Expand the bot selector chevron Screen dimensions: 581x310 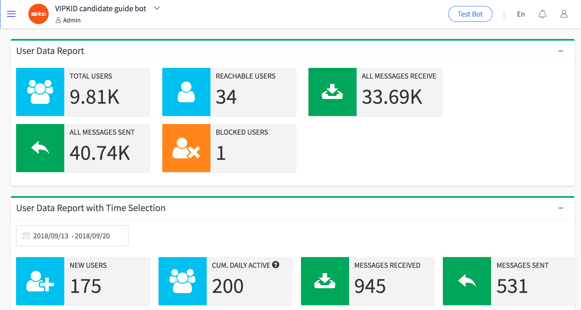click(157, 8)
